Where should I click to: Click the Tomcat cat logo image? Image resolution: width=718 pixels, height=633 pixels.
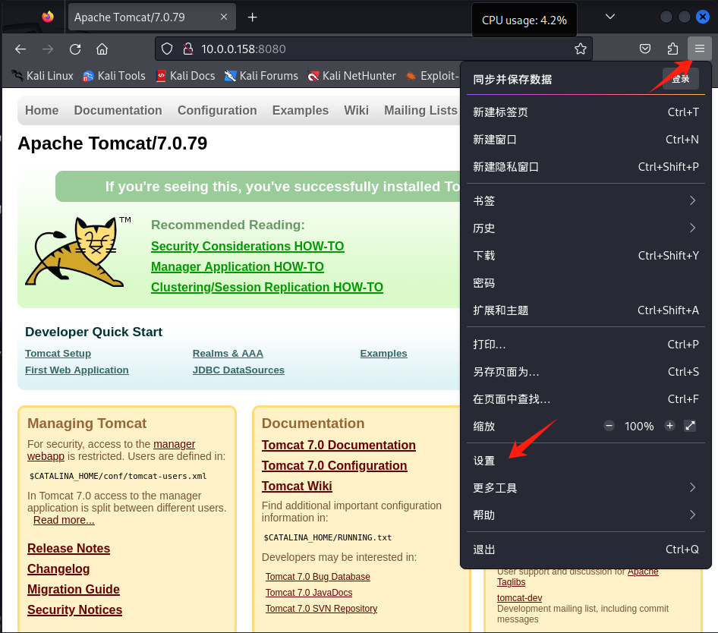[78, 251]
